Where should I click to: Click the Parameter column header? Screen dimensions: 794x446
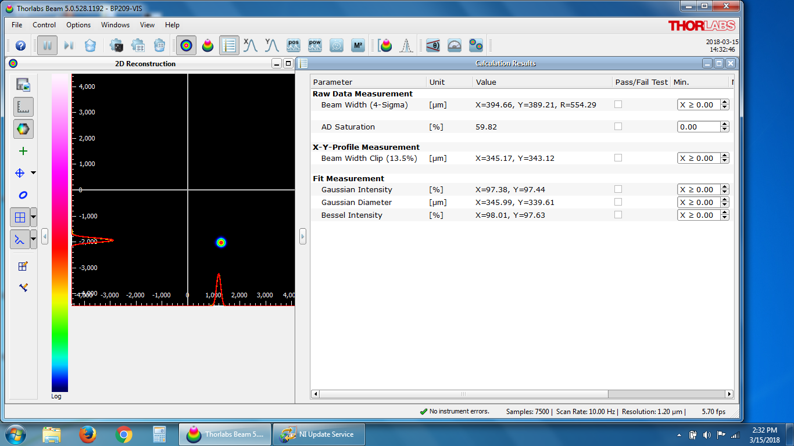point(369,82)
